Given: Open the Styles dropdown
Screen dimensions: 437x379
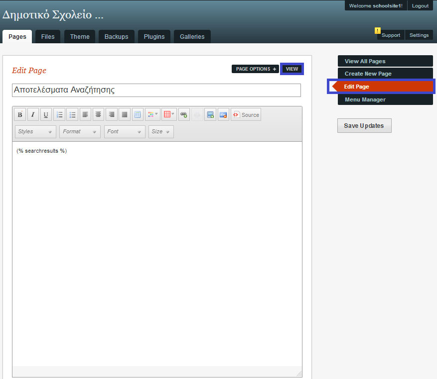Looking at the screenshot, I should (x=35, y=132).
